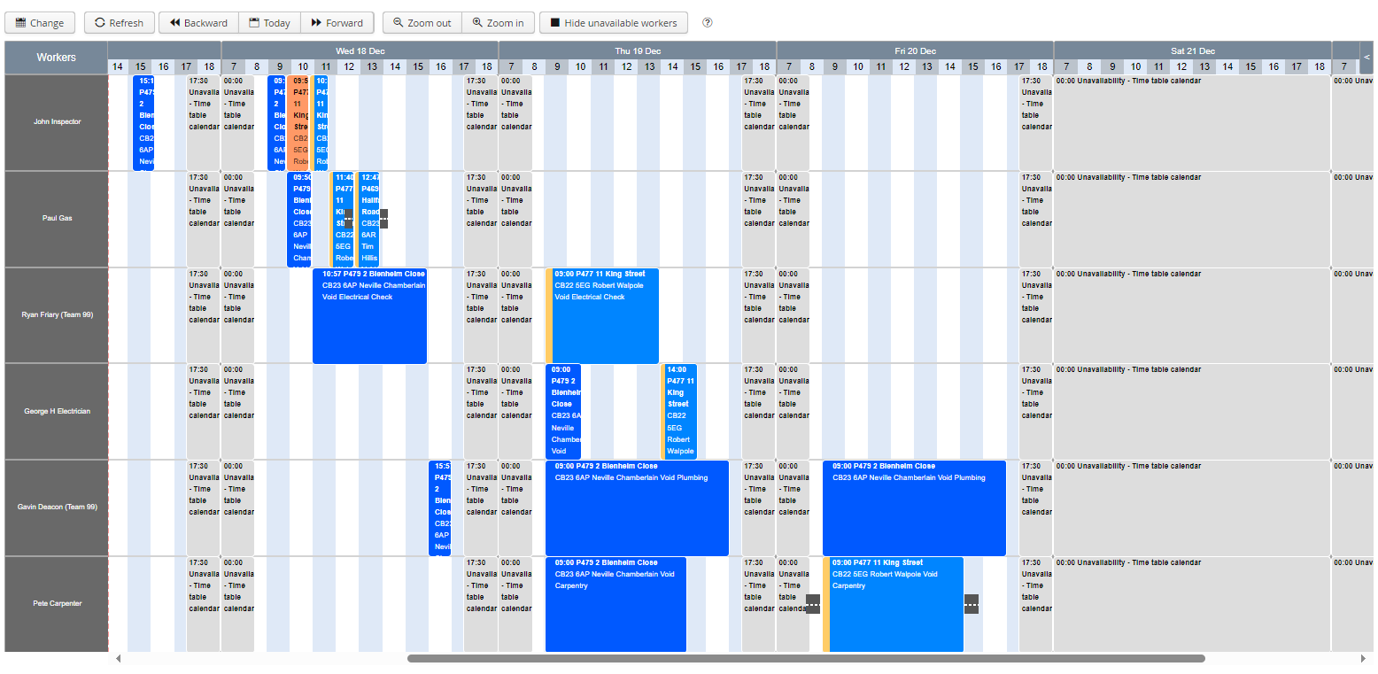Click the scrollbar's right arrow
1378x674 pixels.
1364,659
